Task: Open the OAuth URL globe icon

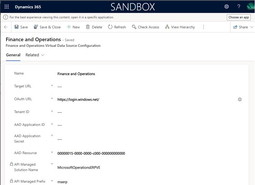Action: pyautogui.click(x=240, y=99)
